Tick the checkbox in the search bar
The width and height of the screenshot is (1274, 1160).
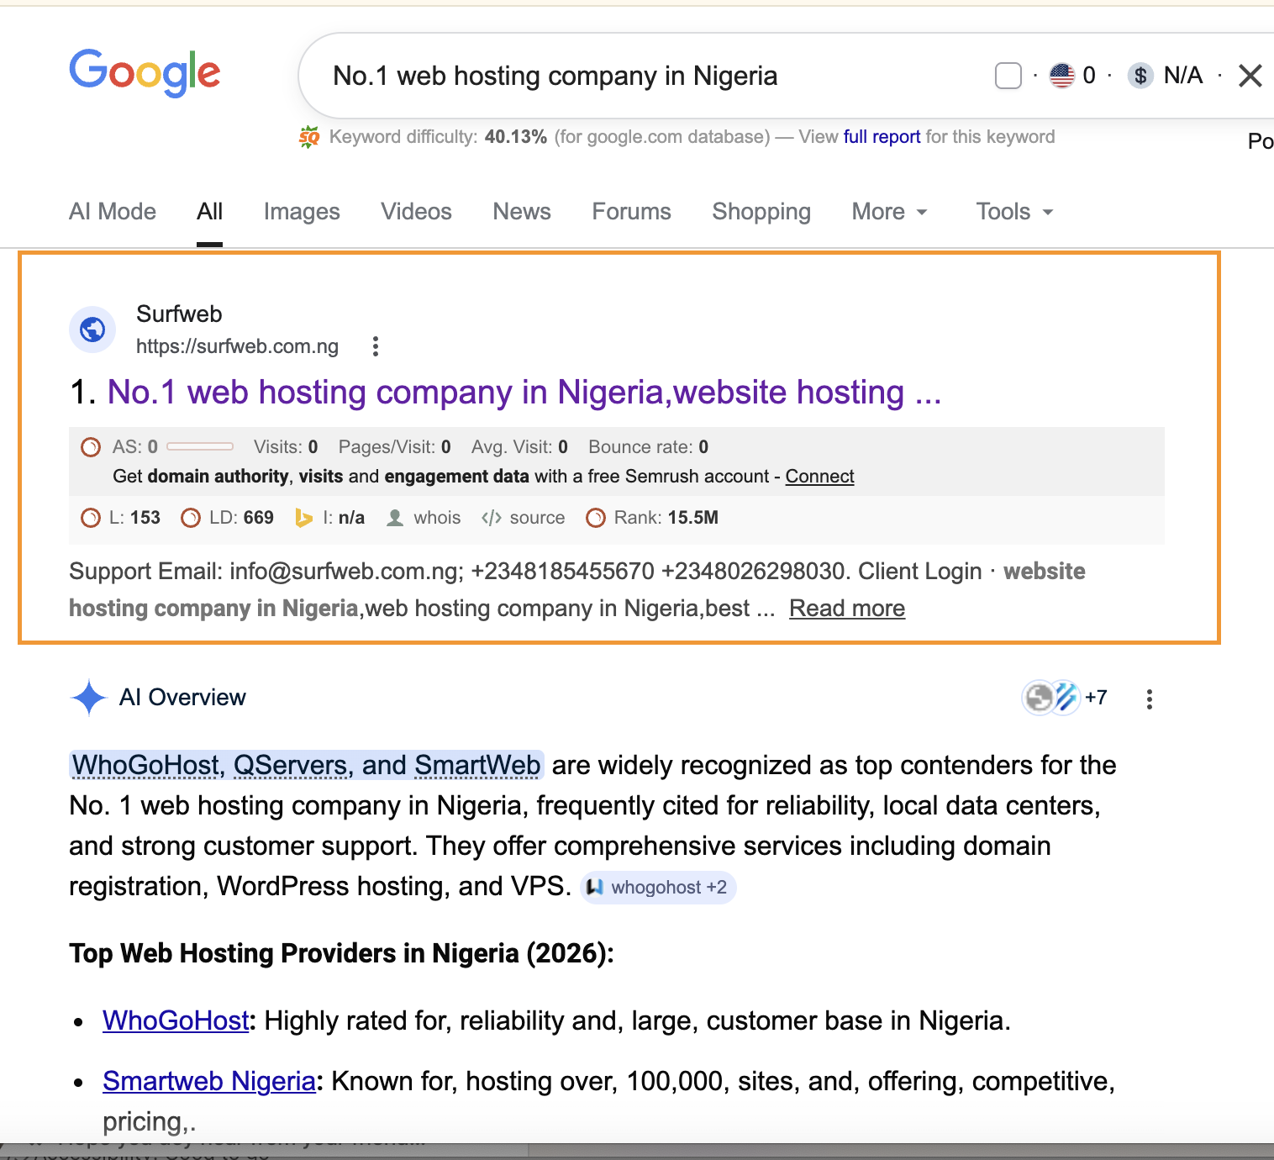pos(1008,76)
